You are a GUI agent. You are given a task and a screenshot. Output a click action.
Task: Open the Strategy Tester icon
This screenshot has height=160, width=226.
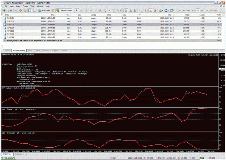tap(34, 10)
